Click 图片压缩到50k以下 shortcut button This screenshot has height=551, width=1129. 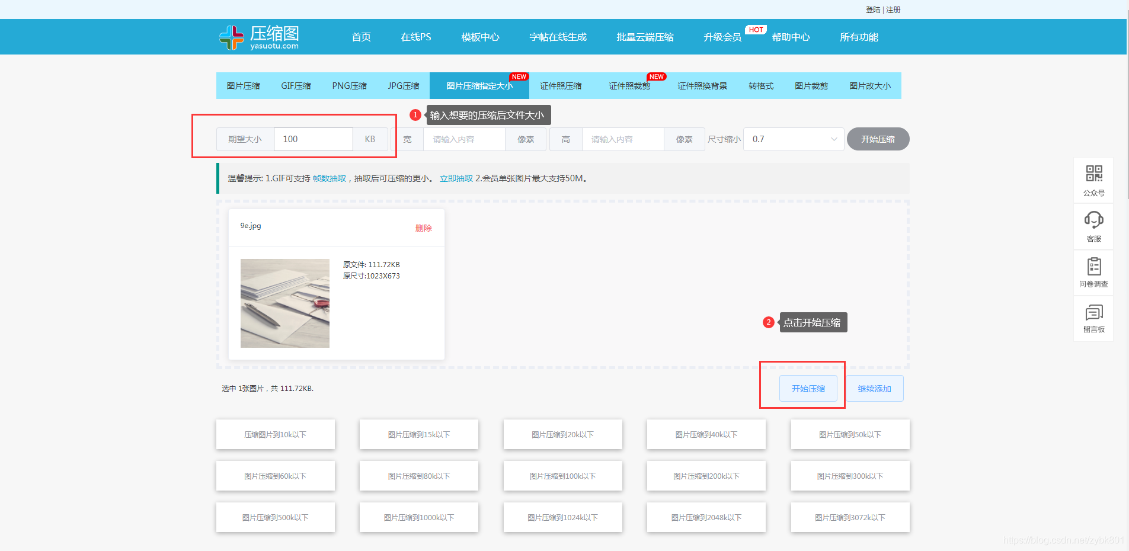[x=850, y=434]
